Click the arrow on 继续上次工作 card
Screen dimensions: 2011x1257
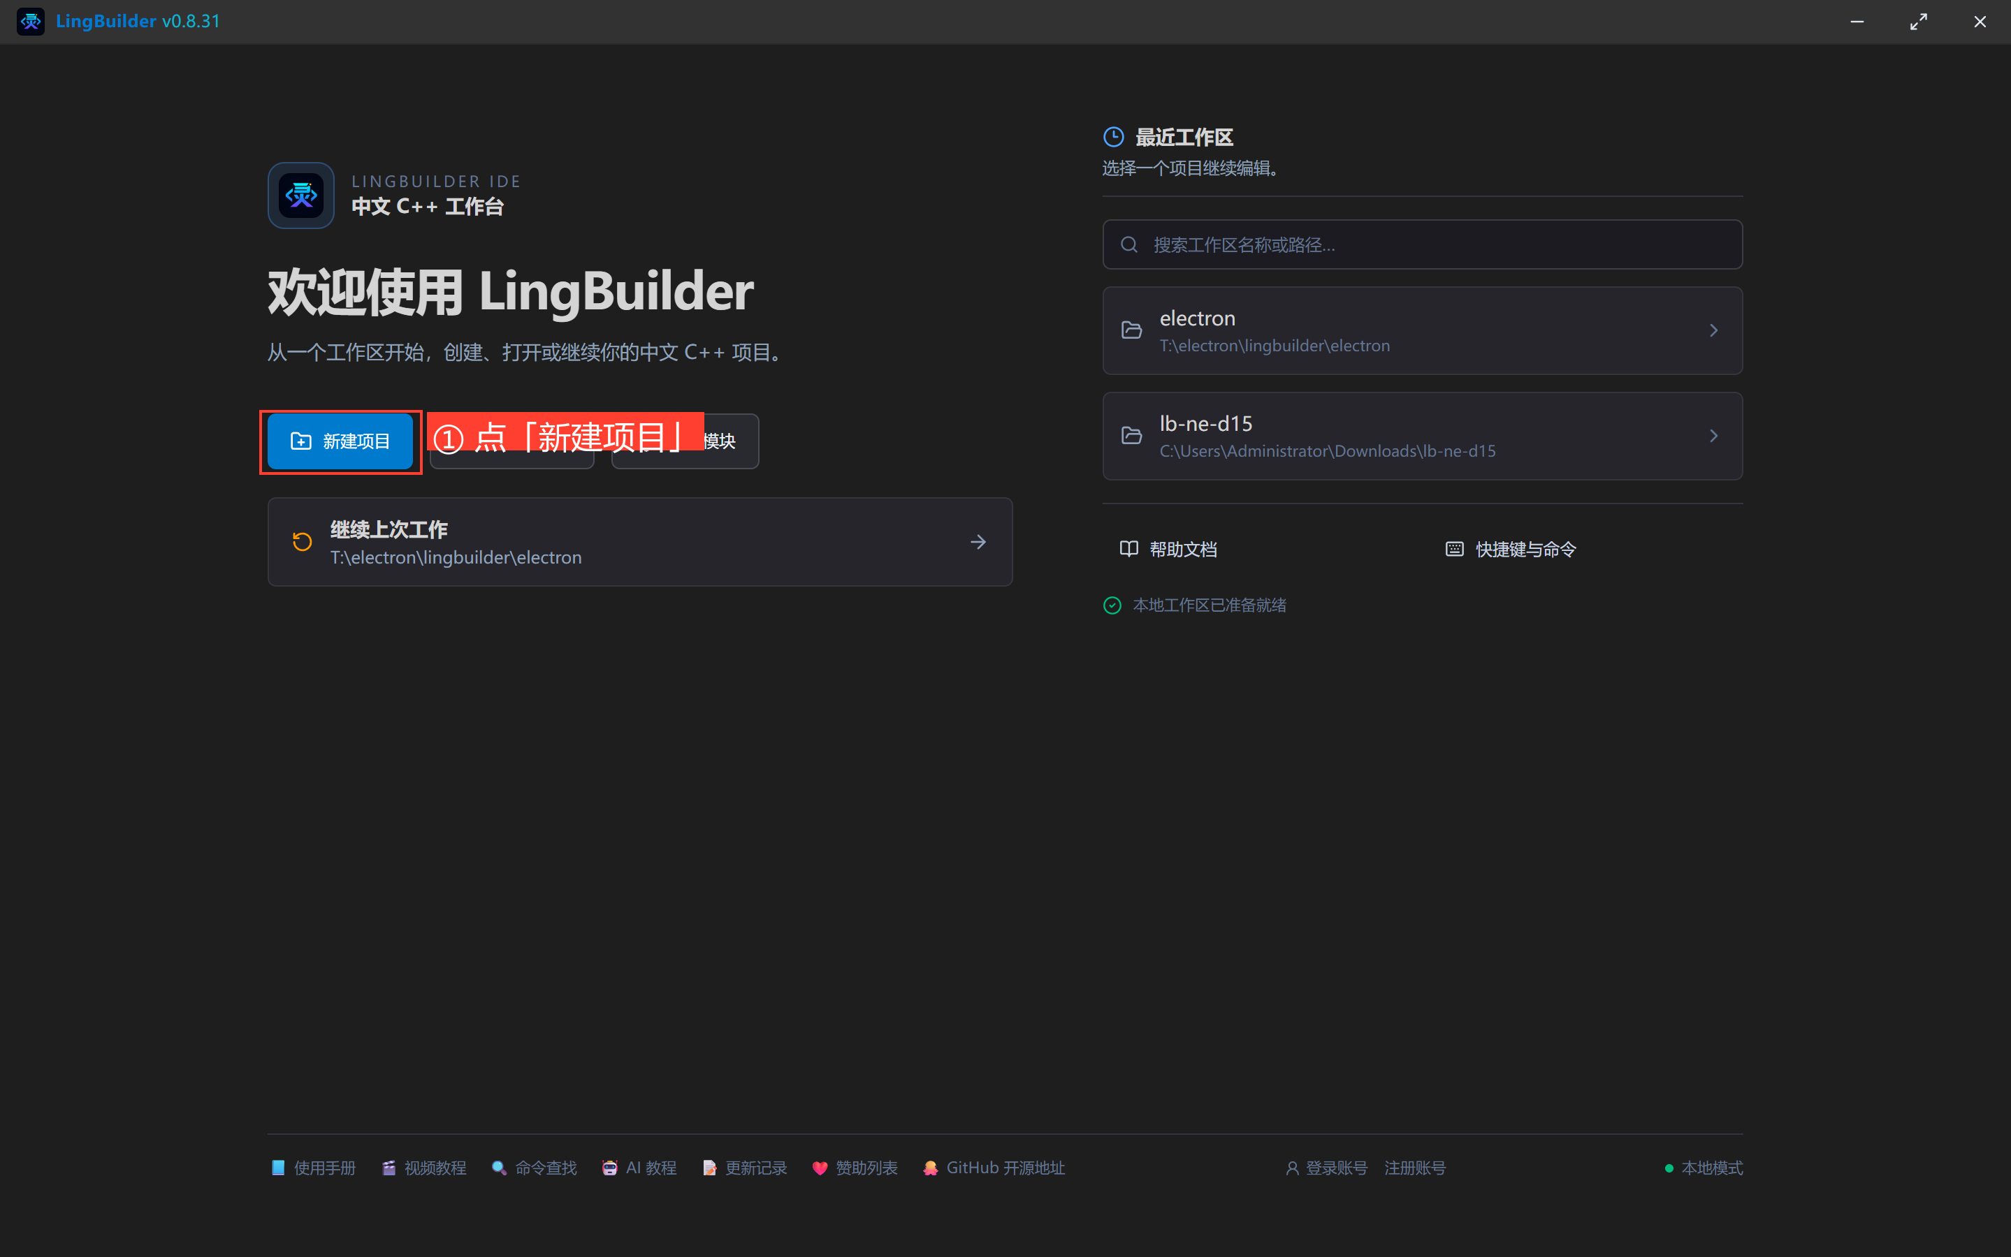(978, 542)
